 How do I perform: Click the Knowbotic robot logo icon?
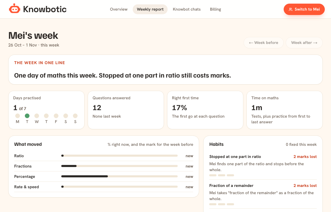[14, 9]
